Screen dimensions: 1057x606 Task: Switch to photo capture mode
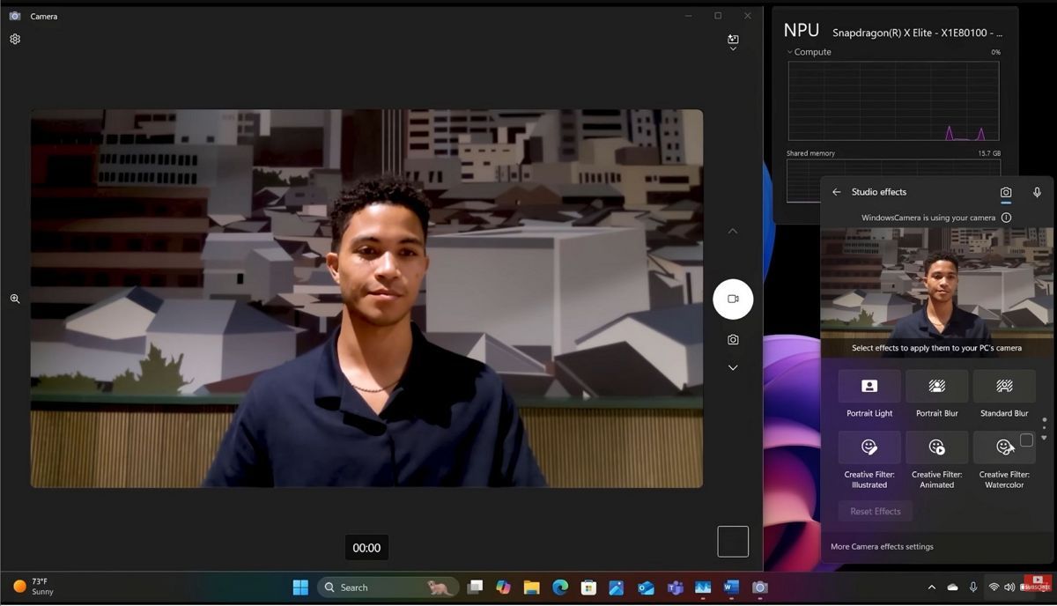[x=733, y=338]
